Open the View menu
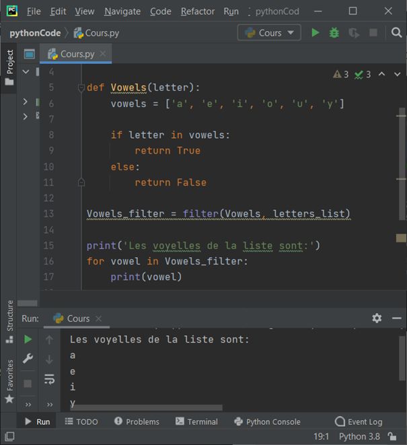 [85, 11]
